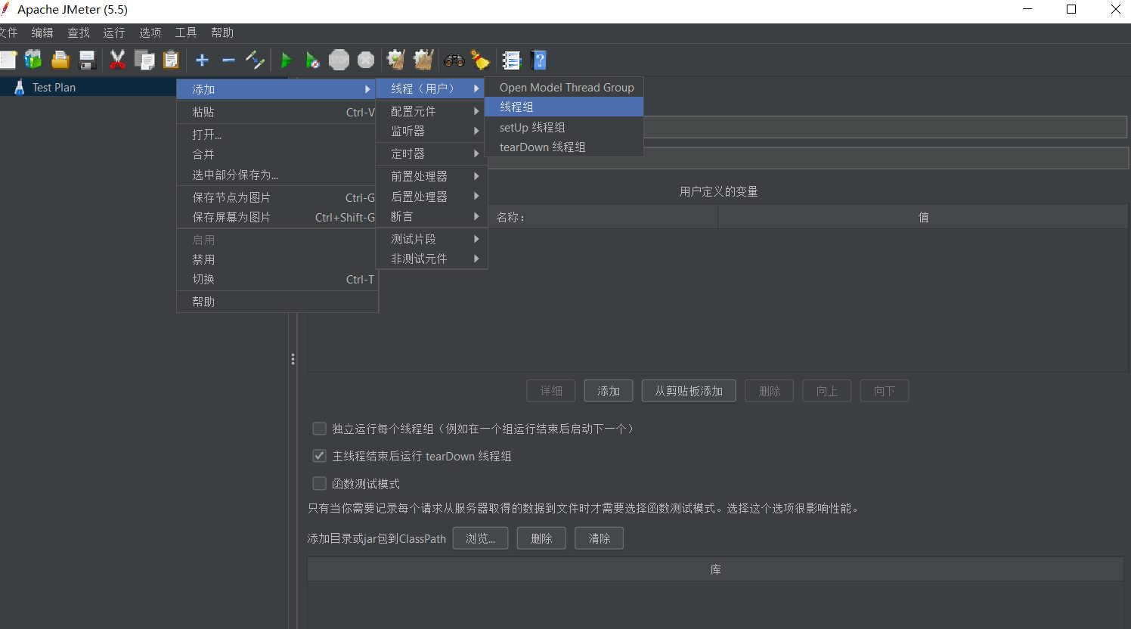Click the Open file folder icon

pos(60,60)
